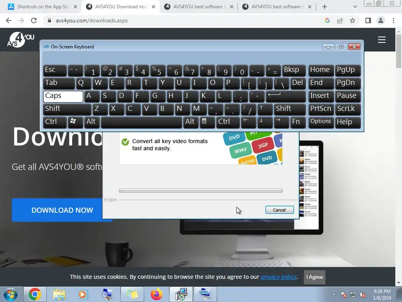This screenshot has width=402, height=302.
Task: Click right Shift key on On-Screen Keyboard
Action: 290,109
